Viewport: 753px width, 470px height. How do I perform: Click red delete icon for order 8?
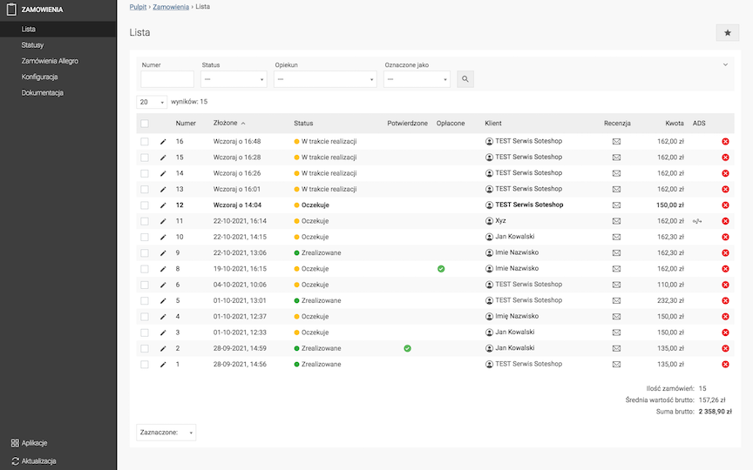(x=725, y=269)
